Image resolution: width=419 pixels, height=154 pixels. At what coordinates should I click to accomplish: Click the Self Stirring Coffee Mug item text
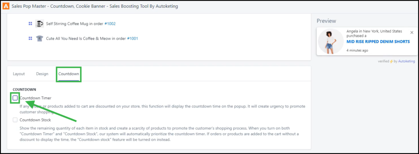click(x=68, y=24)
